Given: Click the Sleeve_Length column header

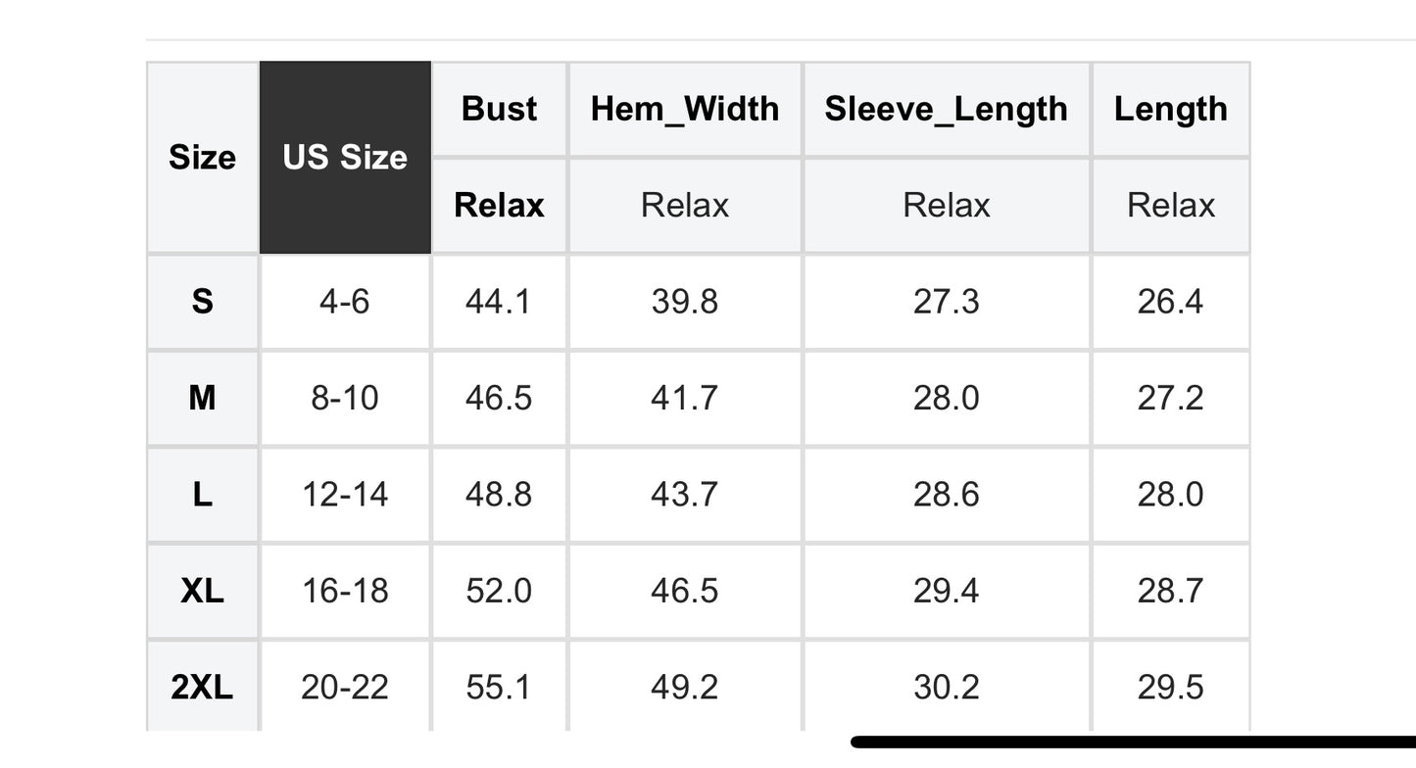Looking at the screenshot, I should tap(946, 109).
